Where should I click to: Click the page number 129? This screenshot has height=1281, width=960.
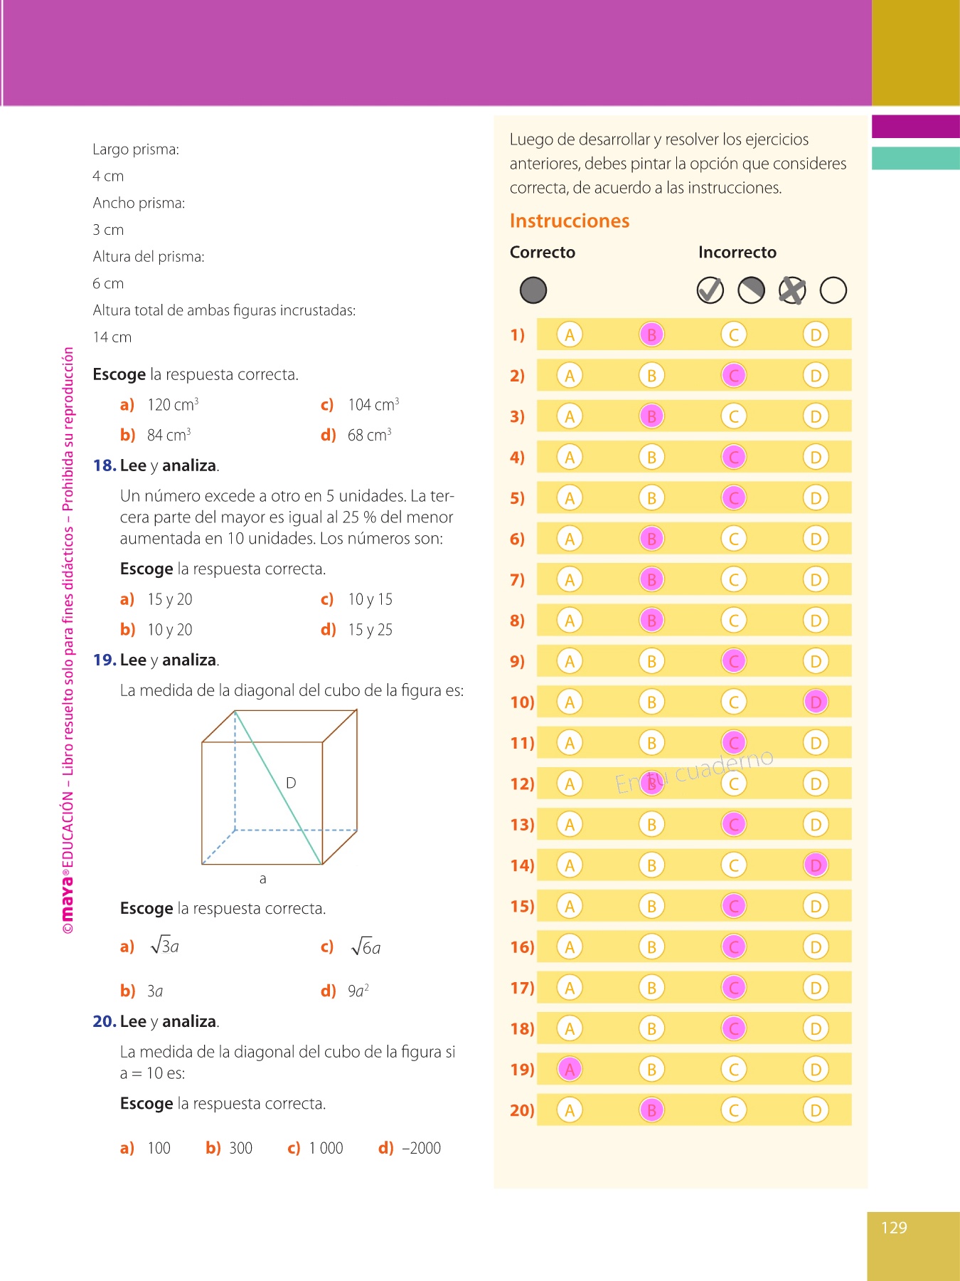pyautogui.click(x=894, y=1228)
